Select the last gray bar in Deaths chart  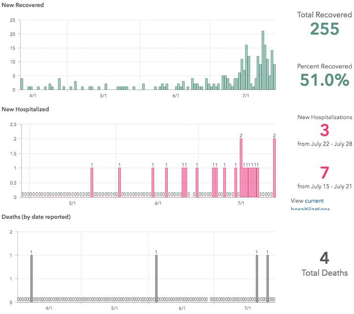click(x=267, y=278)
